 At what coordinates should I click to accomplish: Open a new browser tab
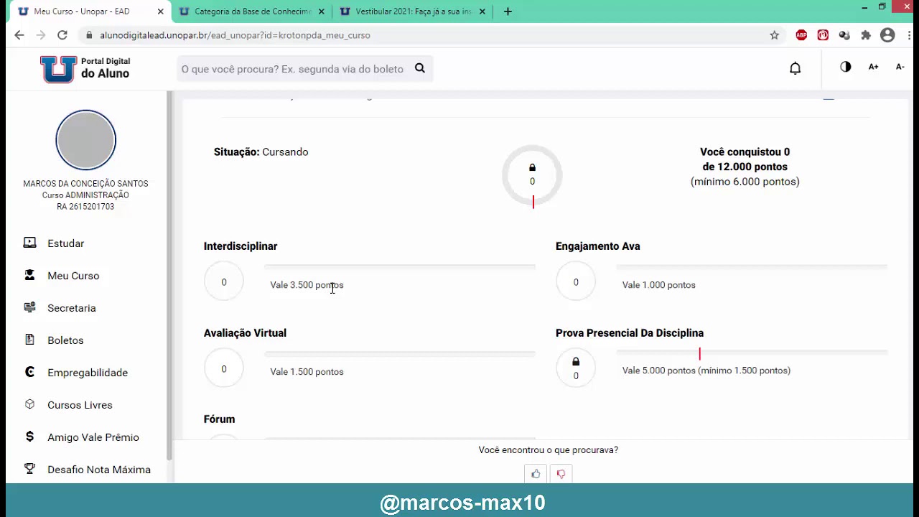[508, 11]
